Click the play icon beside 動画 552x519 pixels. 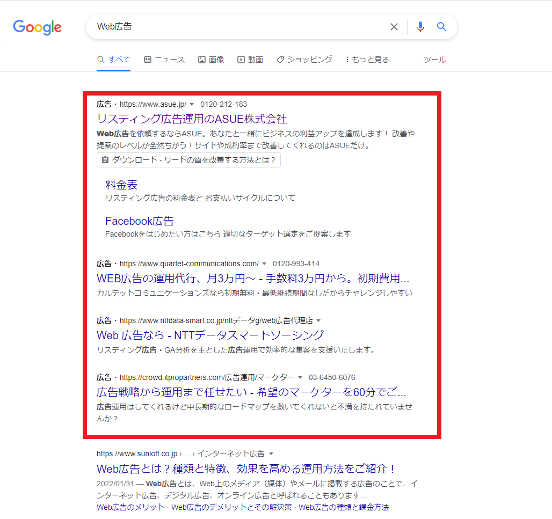(241, 60)
